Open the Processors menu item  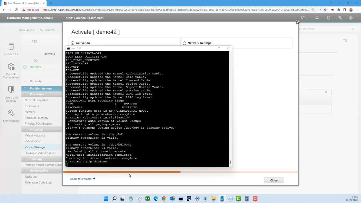32,106
